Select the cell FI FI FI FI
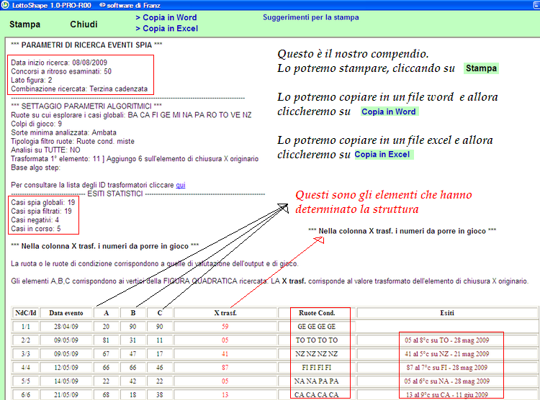This screenshot has height=400, width=540. (x=317, y=368)
